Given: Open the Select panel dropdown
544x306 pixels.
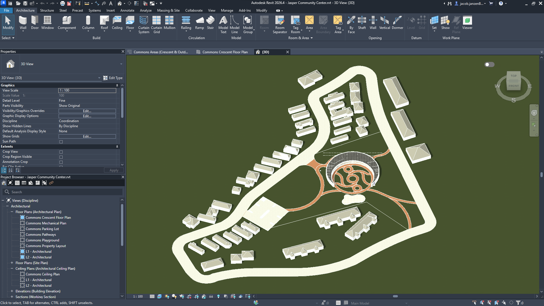Looking at the screenshot, I should (8, 38).
